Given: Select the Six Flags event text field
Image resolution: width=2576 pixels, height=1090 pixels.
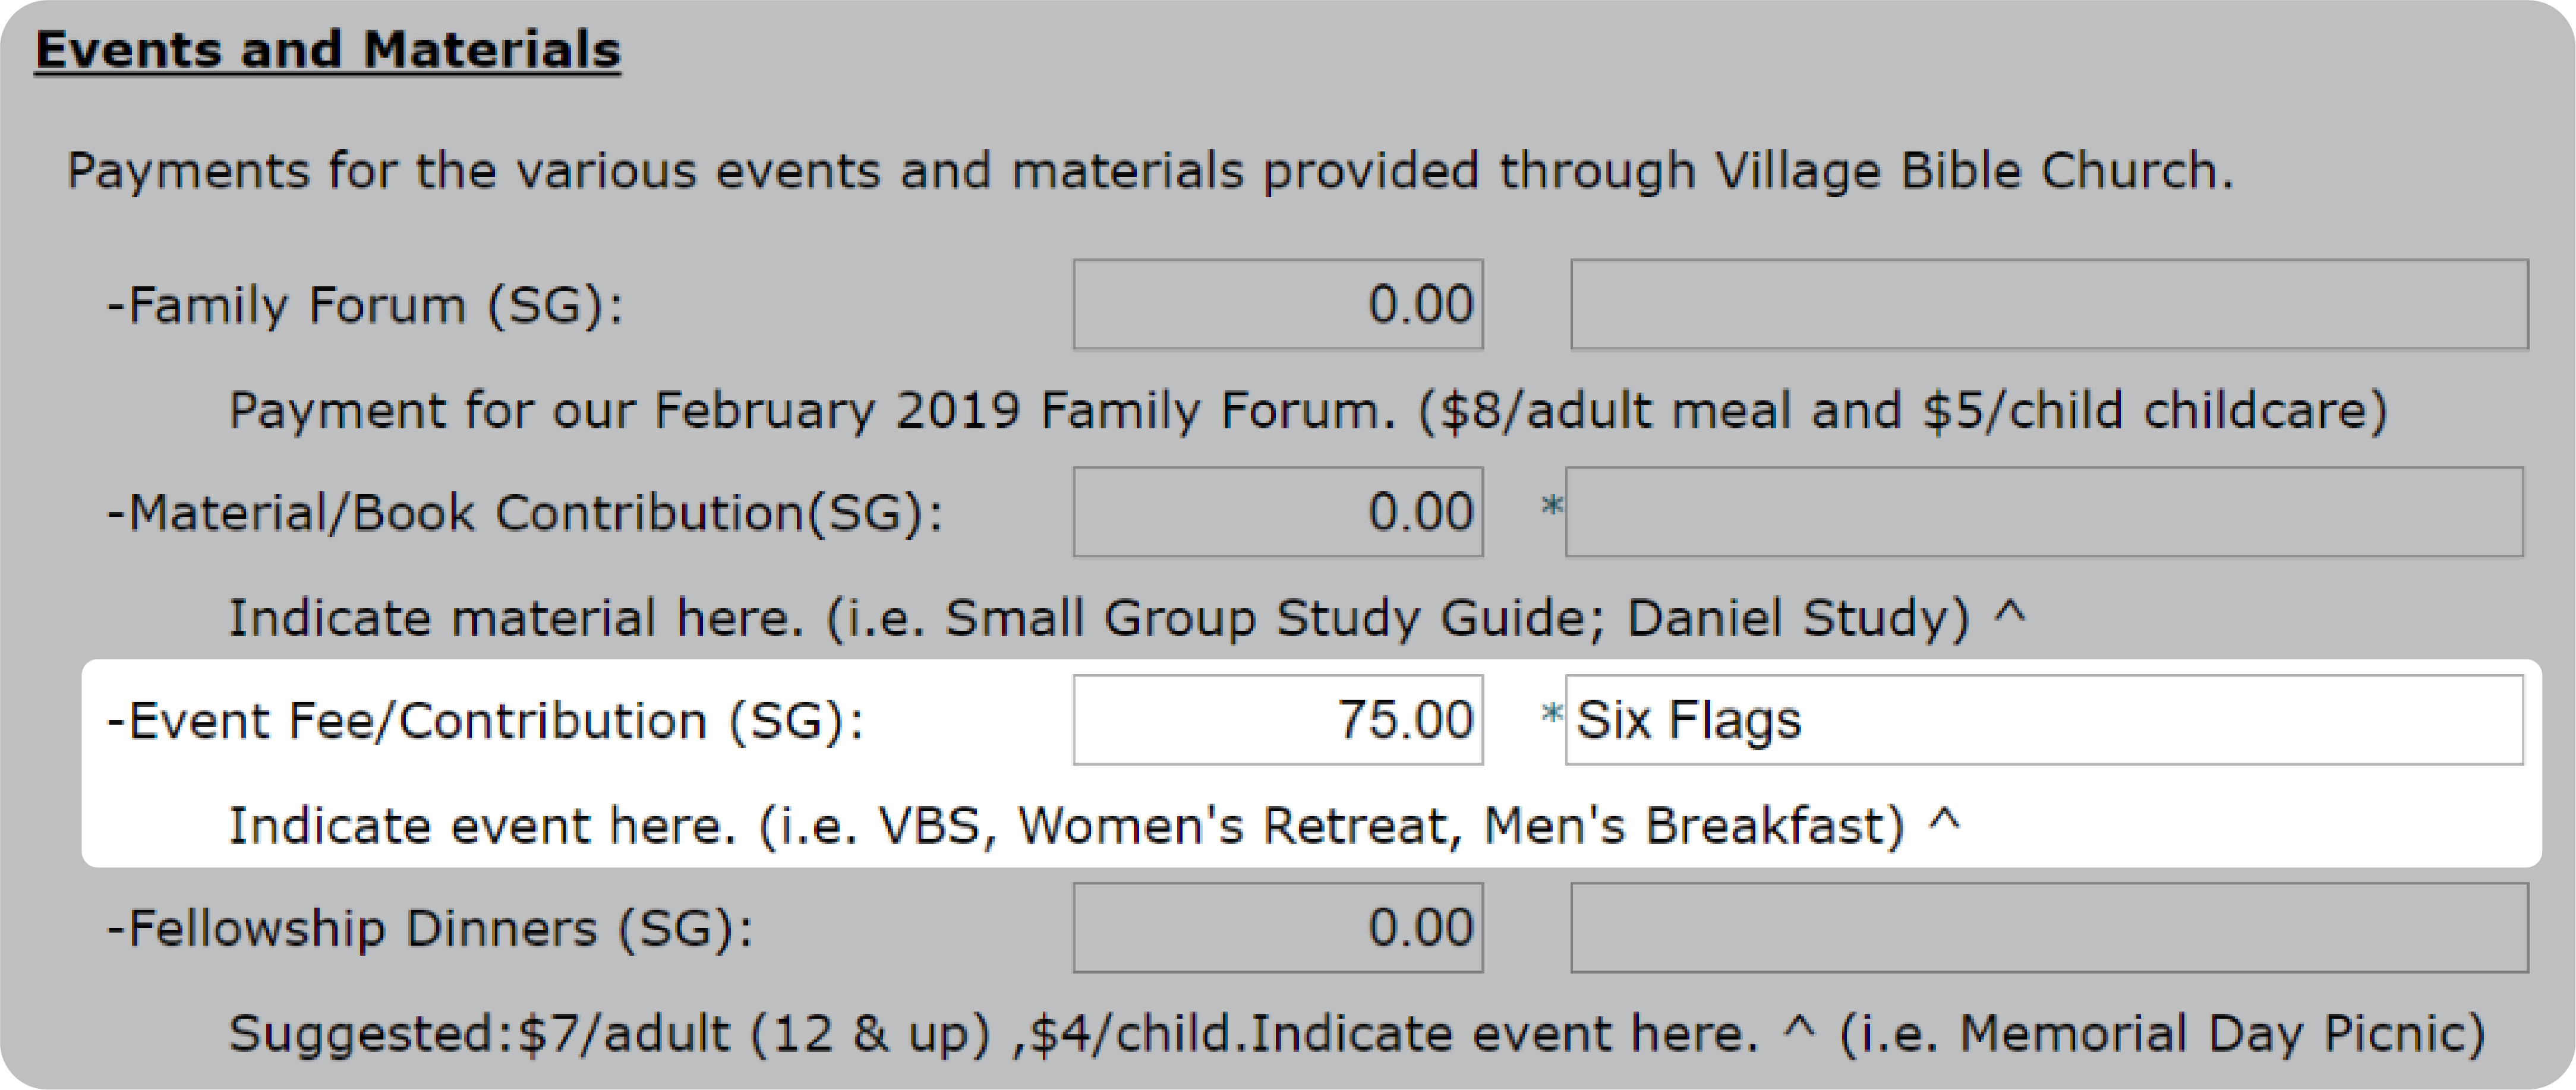Looking at the screenshot, I should coord(2044,720).
